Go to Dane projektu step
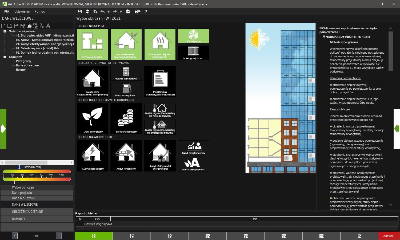 [x=37, y=193]
